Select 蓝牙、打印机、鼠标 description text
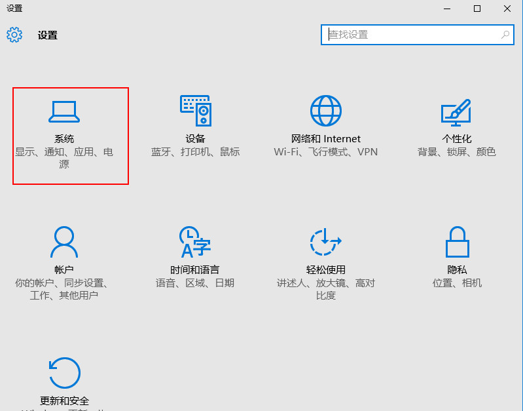The height and width of the screenshot is (411, 523). [195, 152]
